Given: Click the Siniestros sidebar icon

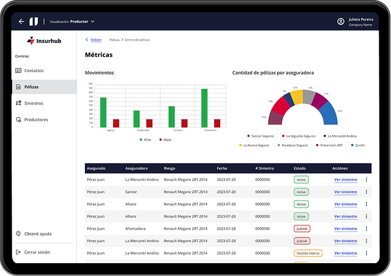Looking at the screenshot, I should (x=18, y=103).
